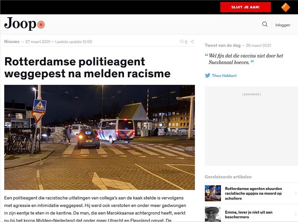
Task: Click Theo Hakkert's Twitter name
Action: [224, 76]
